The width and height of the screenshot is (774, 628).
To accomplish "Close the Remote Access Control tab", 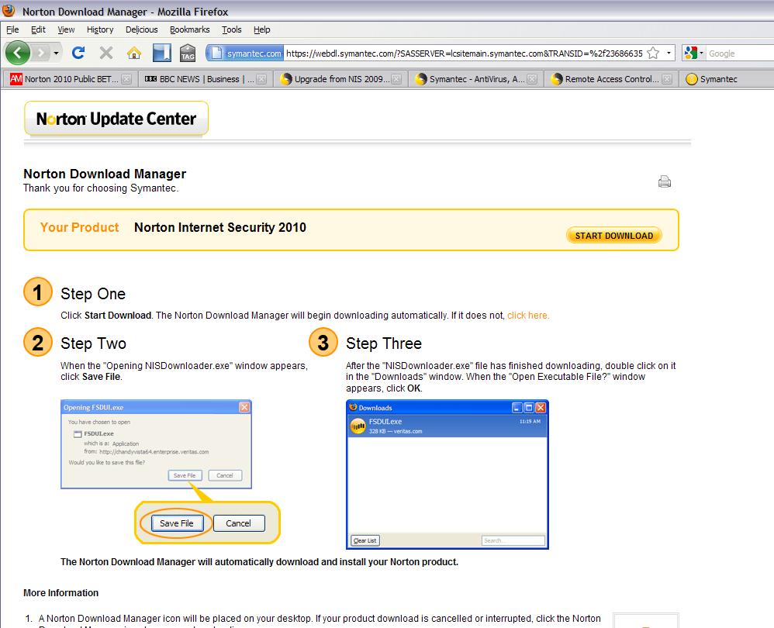I will (x=667, y=79).
